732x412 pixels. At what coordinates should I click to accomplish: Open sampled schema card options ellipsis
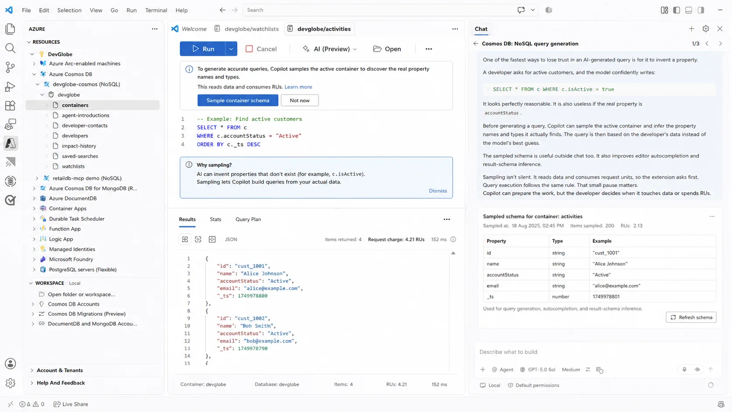click(712, 216)
